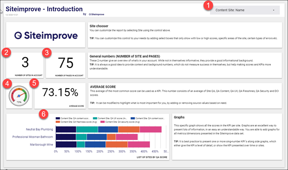Click the dropdown arrow of Content Site selector
This screenshot has height=170, width=288.
274,10
